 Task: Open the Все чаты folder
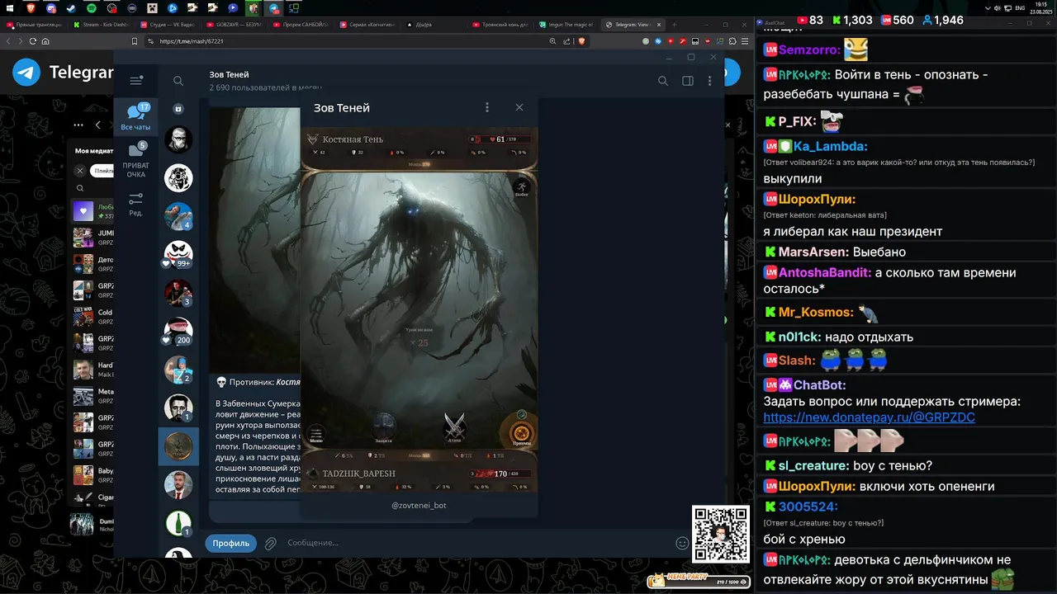pos(136,117)
